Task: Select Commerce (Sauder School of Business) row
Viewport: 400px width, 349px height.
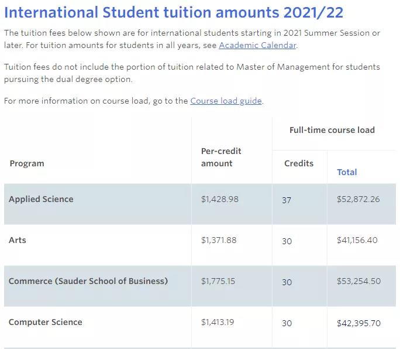Action: [x=200, y=286]
